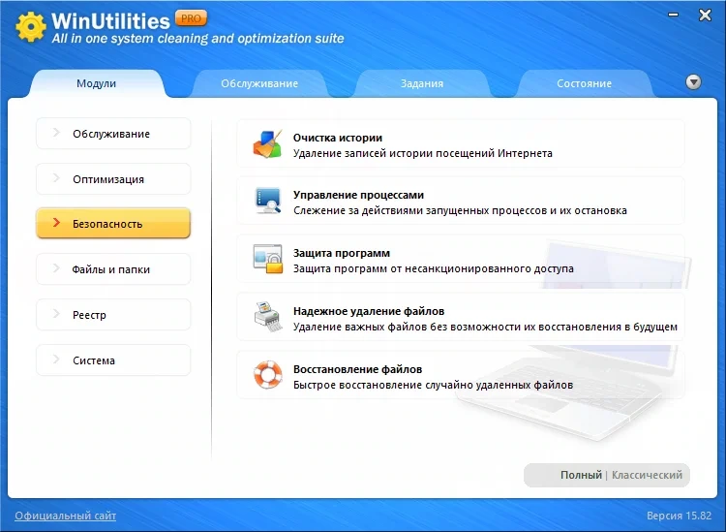The image size is (726, 532).
Task: Switch to the Обслуживание tab
Action: click(x=259, y=83)
